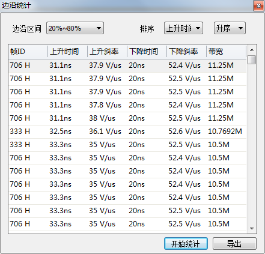Image resolution: width=265 pixels, height=254 pixels.
Task: Select the row with bandwidth 10.7692M
Action: (x=127, y=132)
